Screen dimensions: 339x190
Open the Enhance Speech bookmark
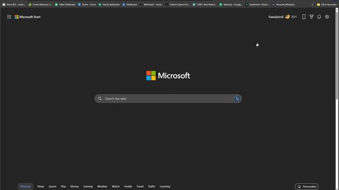click(177, 5)
